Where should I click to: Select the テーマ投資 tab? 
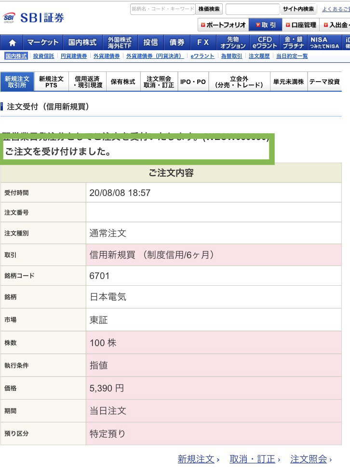point(325,82)
